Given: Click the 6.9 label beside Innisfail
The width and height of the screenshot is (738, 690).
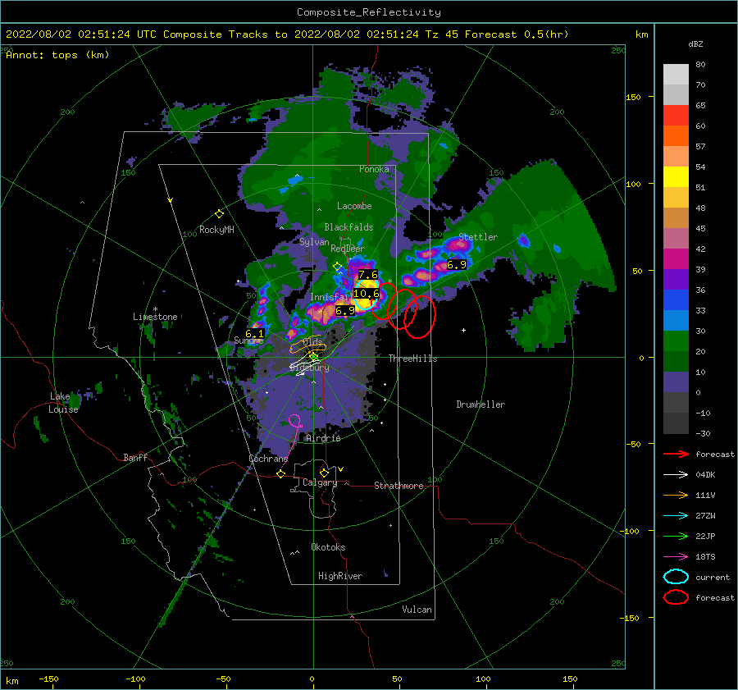Looking at the screenshot, I should (x=345, y=310).
